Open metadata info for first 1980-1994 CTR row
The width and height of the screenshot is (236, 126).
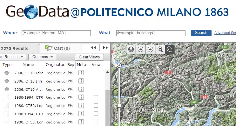point(81,97)
